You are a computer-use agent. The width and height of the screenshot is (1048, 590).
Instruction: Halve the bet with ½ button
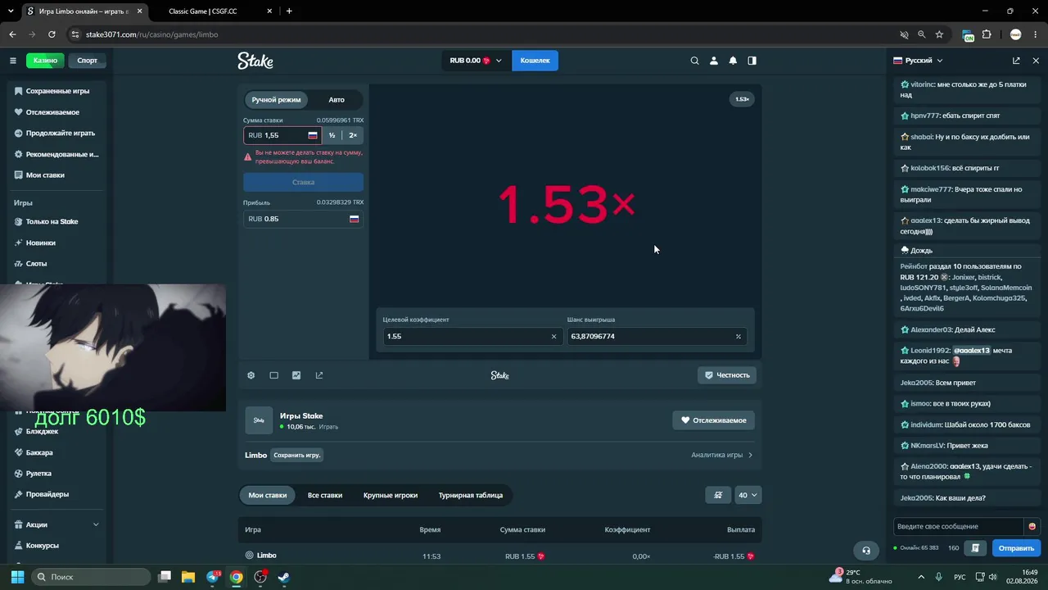pyautogui.click(x=332, y=135)
